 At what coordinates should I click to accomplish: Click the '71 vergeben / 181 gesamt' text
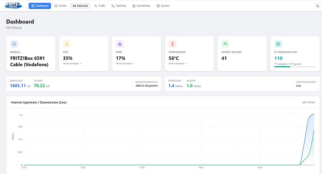tap(288, 64)
